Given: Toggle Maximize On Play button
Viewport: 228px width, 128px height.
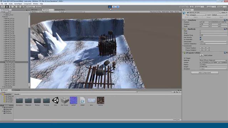Looking at the screenshot, I should point(155,12).
